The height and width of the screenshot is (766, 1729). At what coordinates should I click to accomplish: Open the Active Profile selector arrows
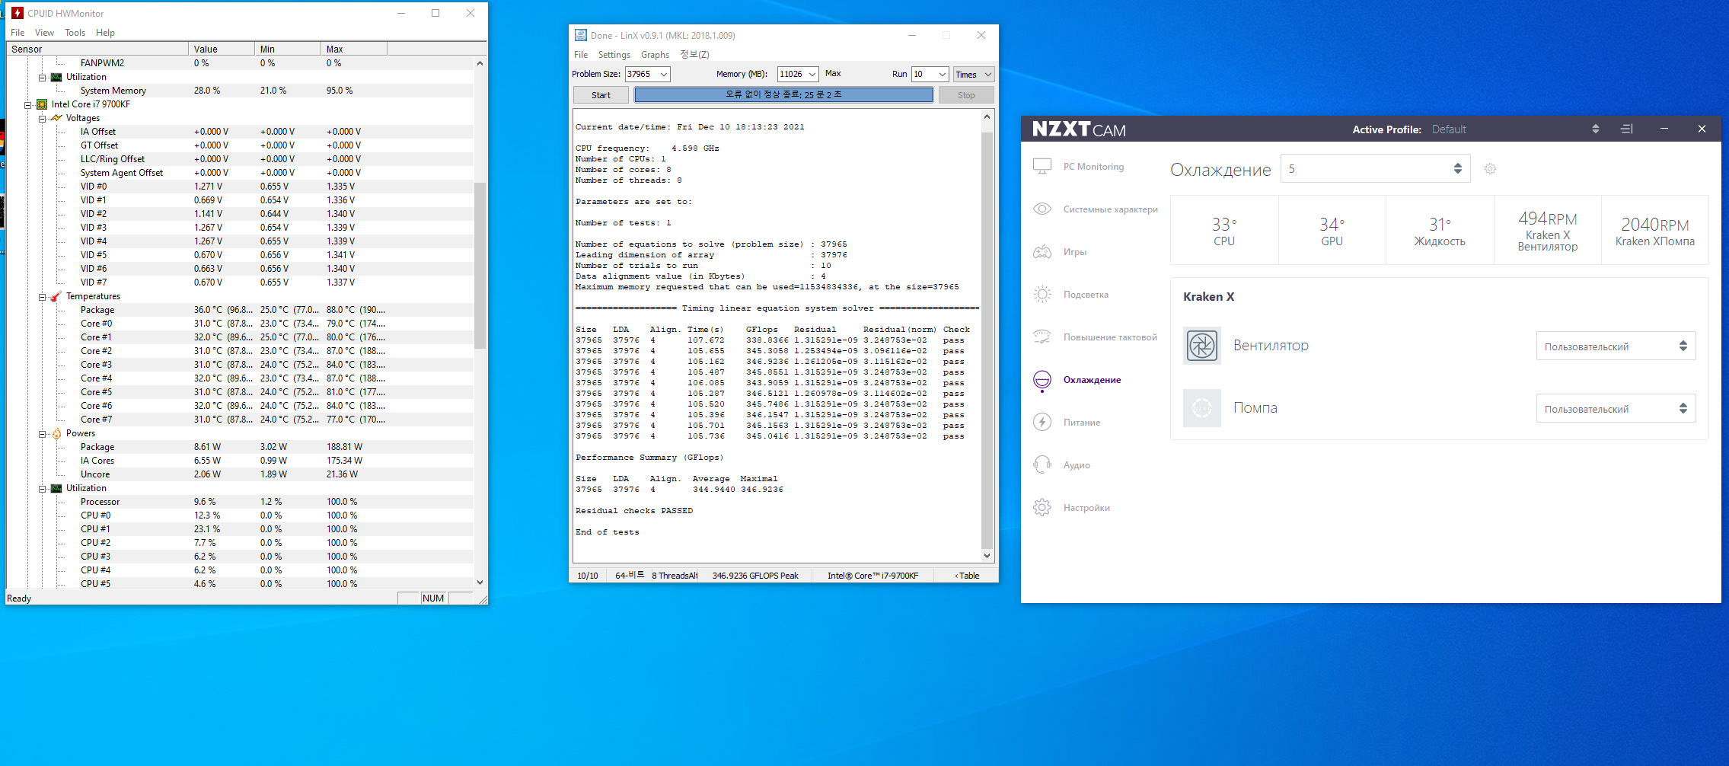tap(1595, 129)
